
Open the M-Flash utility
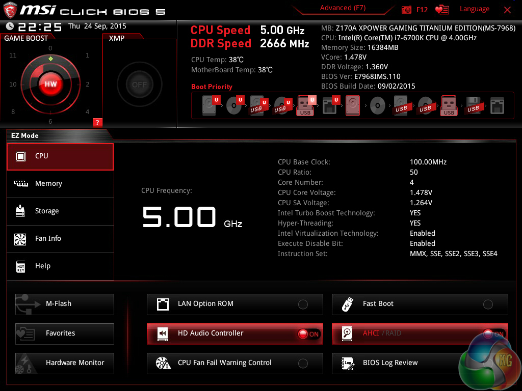point(65,304)
